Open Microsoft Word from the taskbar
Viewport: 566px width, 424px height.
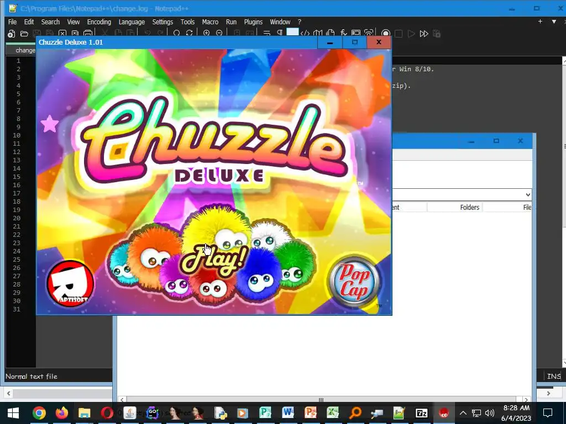click(287, 413)
